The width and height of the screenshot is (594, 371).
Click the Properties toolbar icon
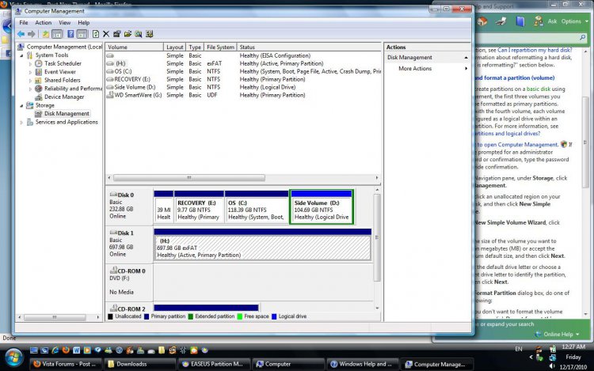coord(116,34)
